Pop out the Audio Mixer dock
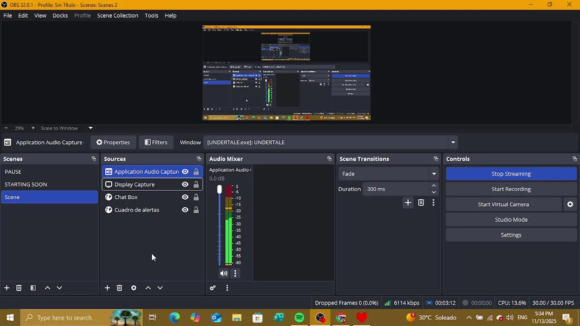Viewport: 580px width, 326px height. (329, 159)
